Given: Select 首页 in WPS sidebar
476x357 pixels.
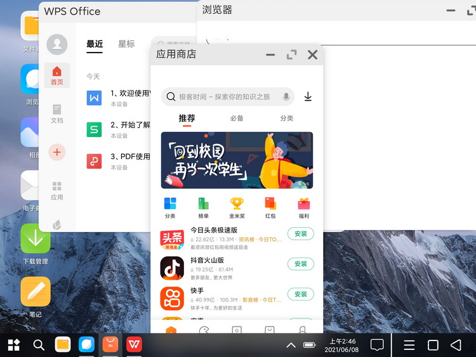Looking at the screenshot, I should tap(57, 75).
